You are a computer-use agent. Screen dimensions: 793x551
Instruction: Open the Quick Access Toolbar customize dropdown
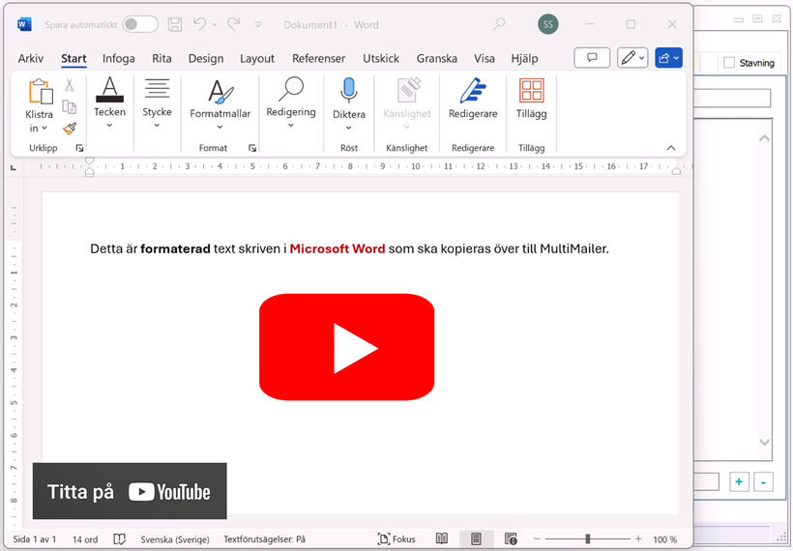[258, 24]
